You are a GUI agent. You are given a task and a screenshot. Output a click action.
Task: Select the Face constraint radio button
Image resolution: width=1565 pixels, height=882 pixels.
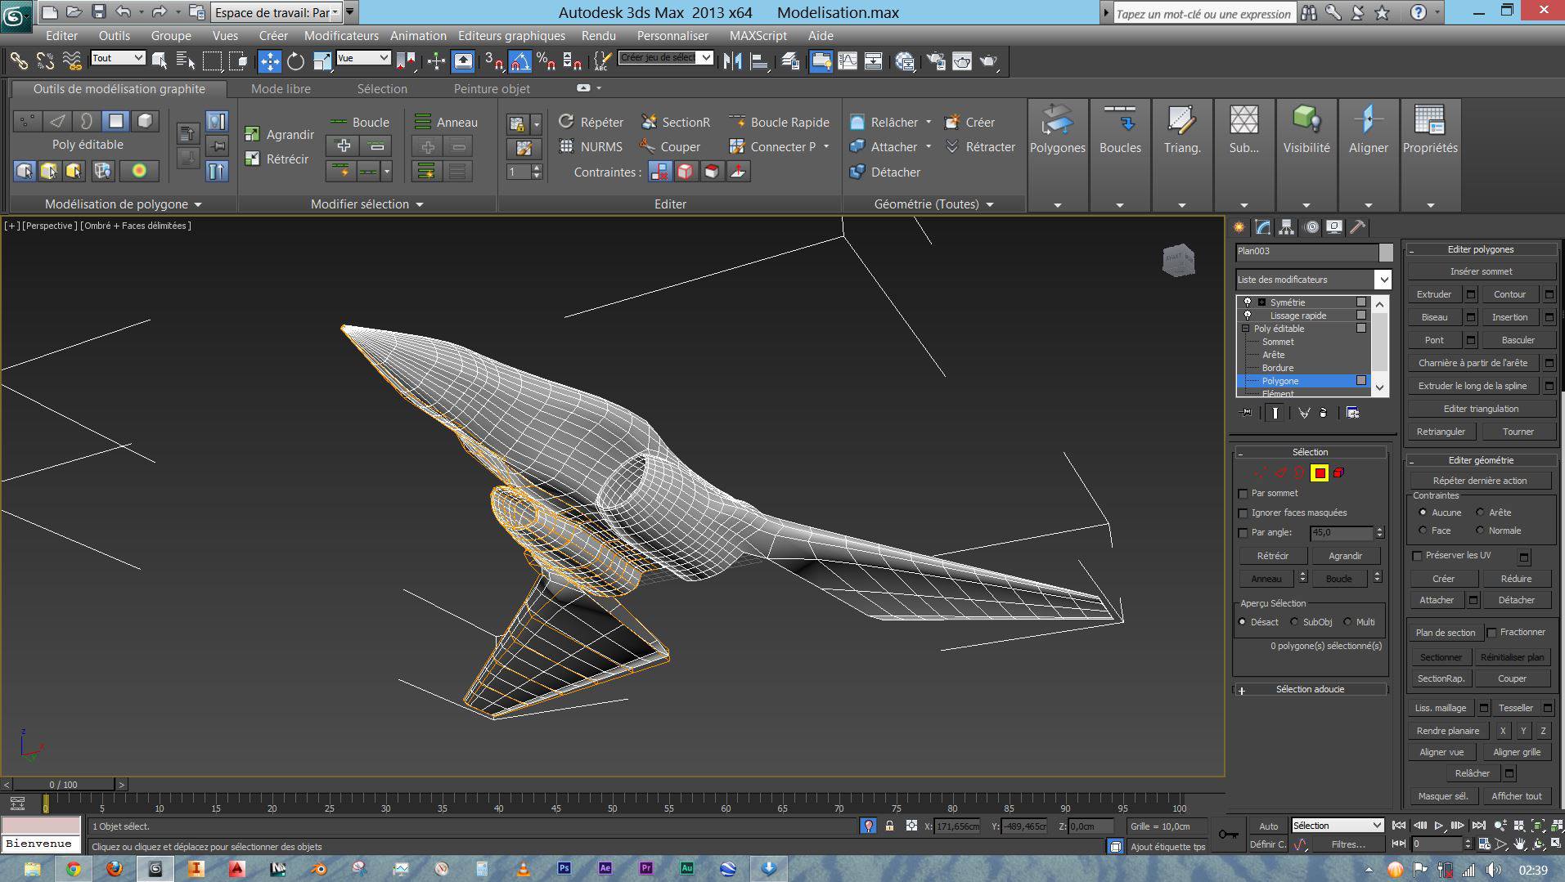1423,531
